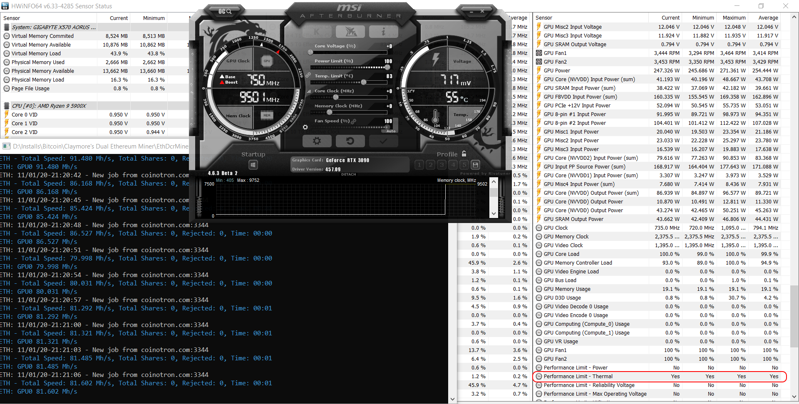Image resolution: width=799 pixels, height=404 pixels.
Task: Click DETACH on the Afterburner monitor graph
Action: click(x=349, y=174)
